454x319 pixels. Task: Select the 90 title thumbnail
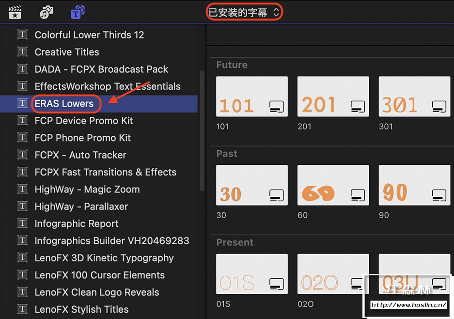point(414,185)
